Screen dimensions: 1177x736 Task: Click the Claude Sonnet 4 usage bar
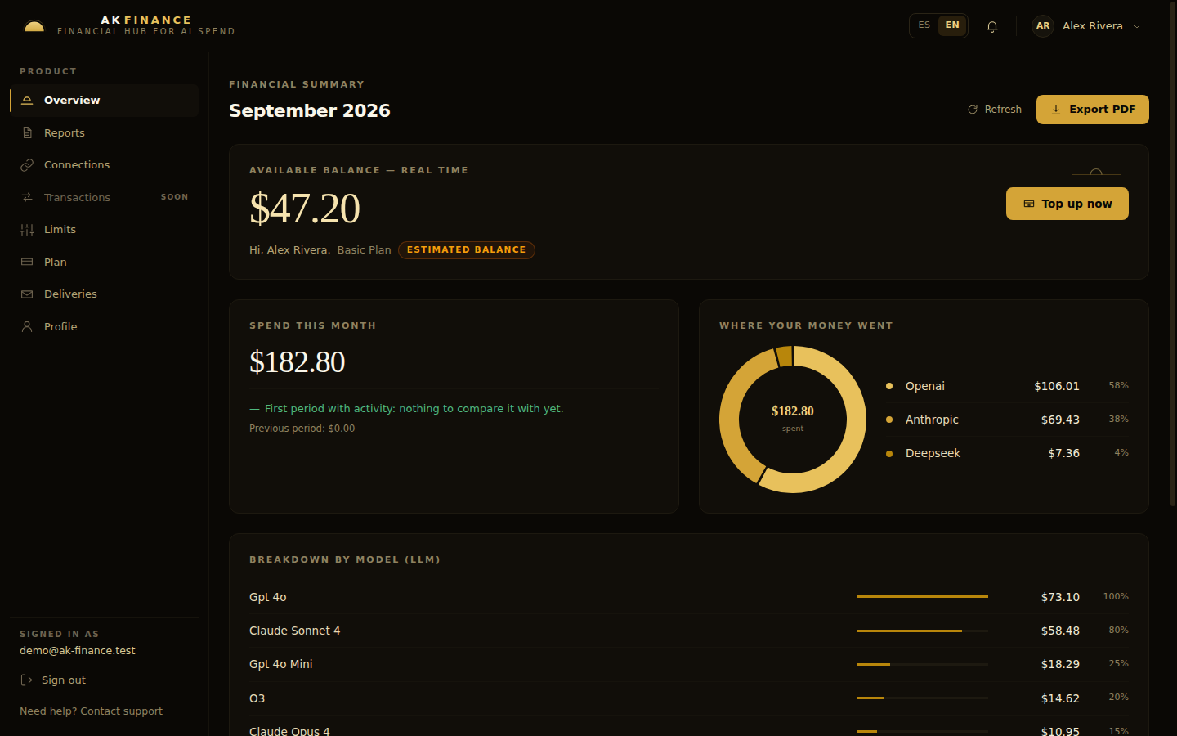[x=923, y=631]
